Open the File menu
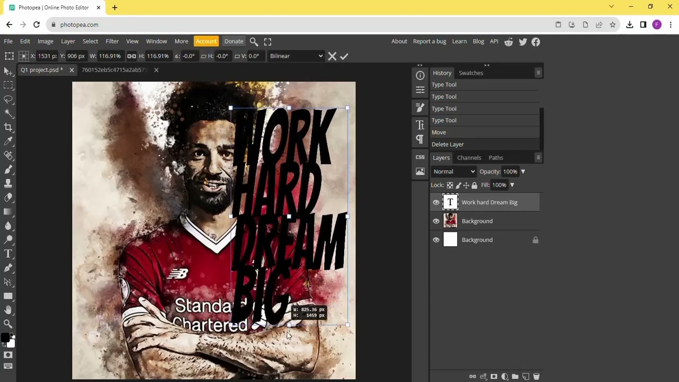This screenshot has height=382, width=679. click(x=8, y=41)
